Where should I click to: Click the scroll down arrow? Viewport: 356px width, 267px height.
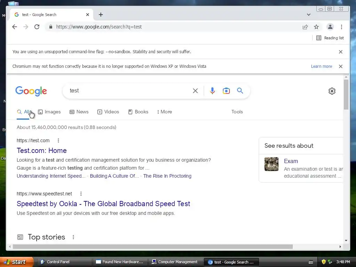tap(346, 241)
